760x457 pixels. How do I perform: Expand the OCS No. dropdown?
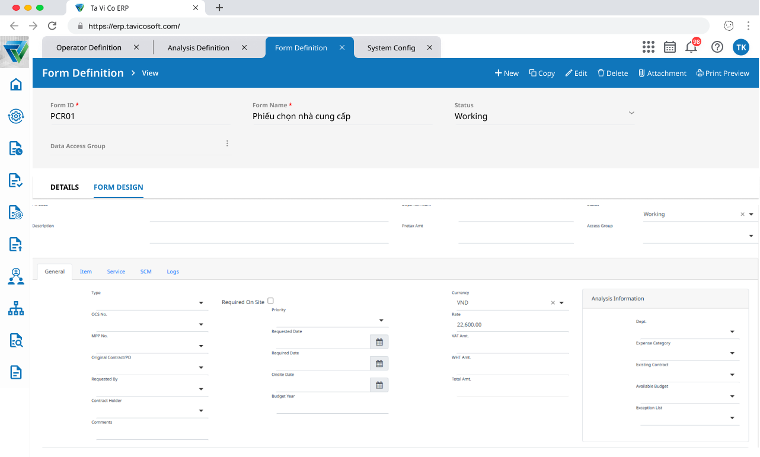(201, 325)
